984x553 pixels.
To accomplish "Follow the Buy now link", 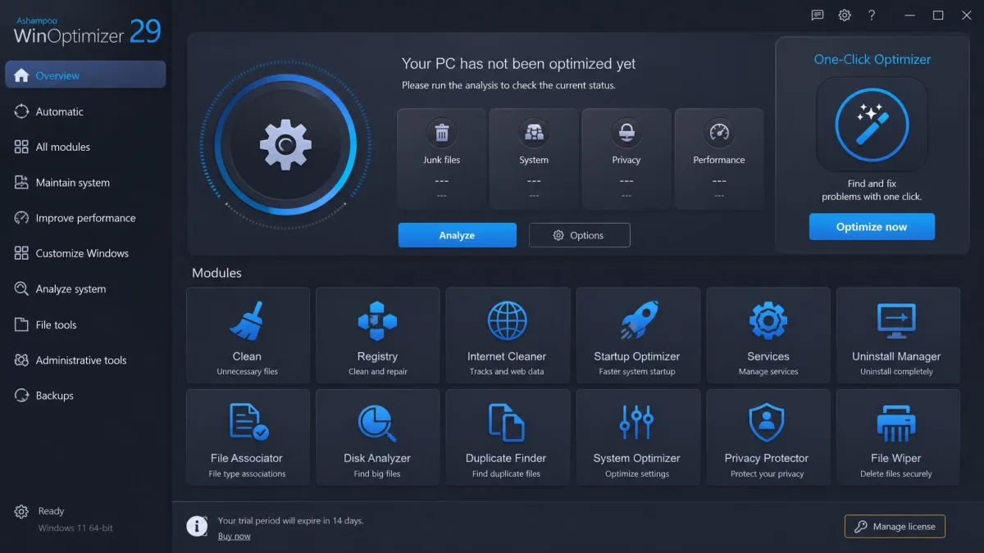I will 235,537.
